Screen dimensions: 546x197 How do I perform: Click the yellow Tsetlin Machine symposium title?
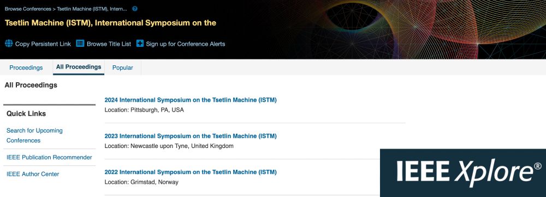click(x=110, y=23)
